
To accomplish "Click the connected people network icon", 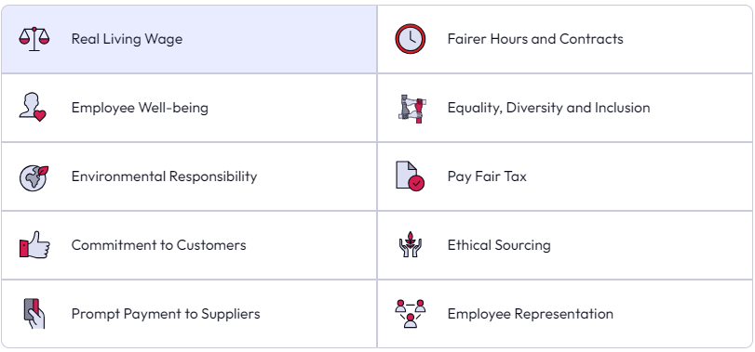I will [411, 314].
